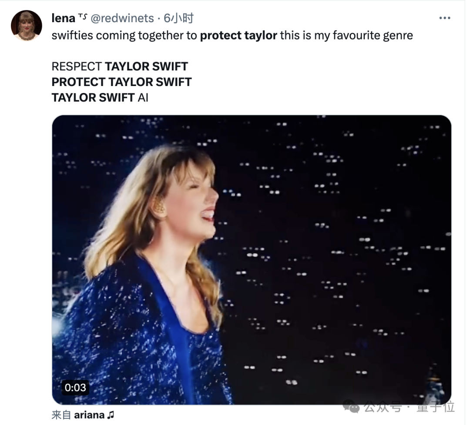Click the TS superscript badge beside lena

click(82, 17)
